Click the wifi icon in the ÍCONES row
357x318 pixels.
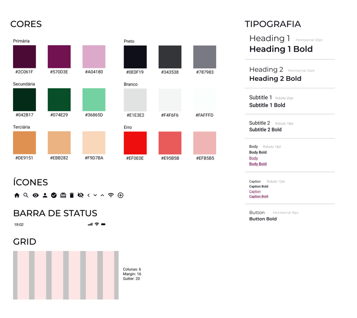tap(111, 195)
